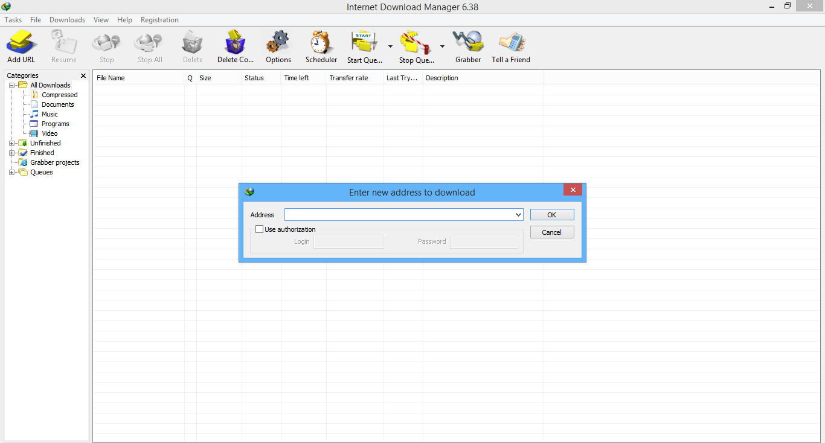Click the Resume toolbar icon
825x443 pixels.
(x=64, y=42)
